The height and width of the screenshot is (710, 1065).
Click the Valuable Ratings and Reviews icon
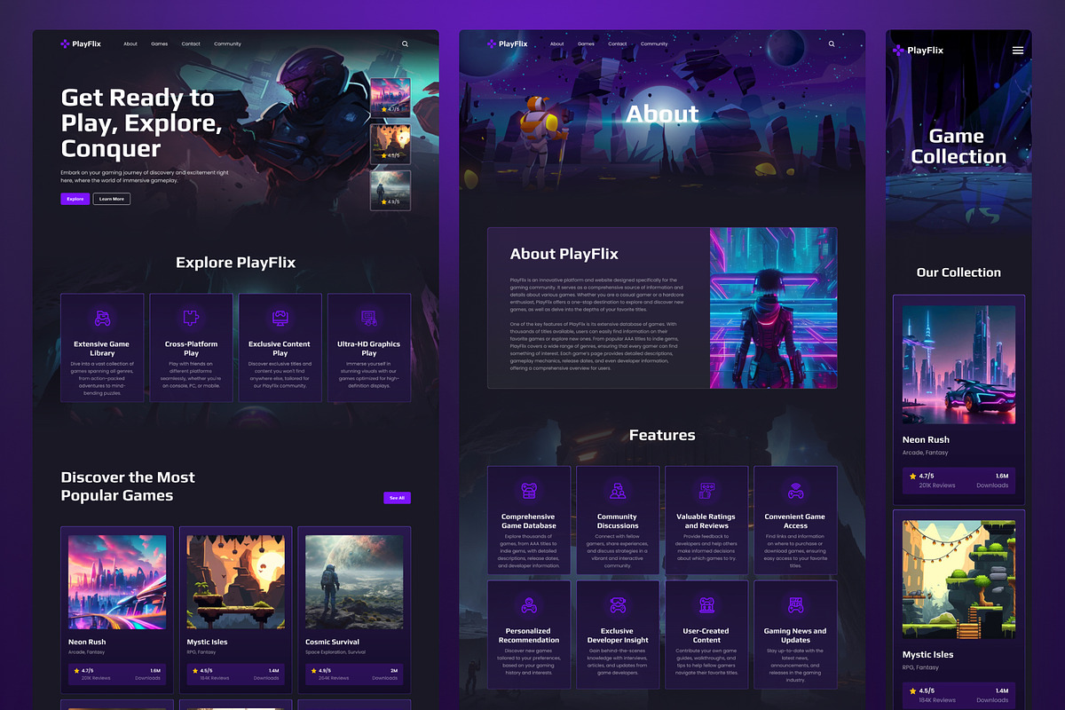706,490
